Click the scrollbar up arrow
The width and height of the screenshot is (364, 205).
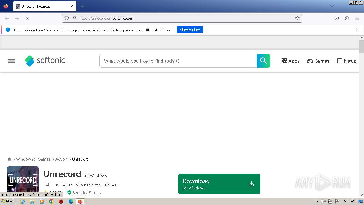[x=362, y=38]
